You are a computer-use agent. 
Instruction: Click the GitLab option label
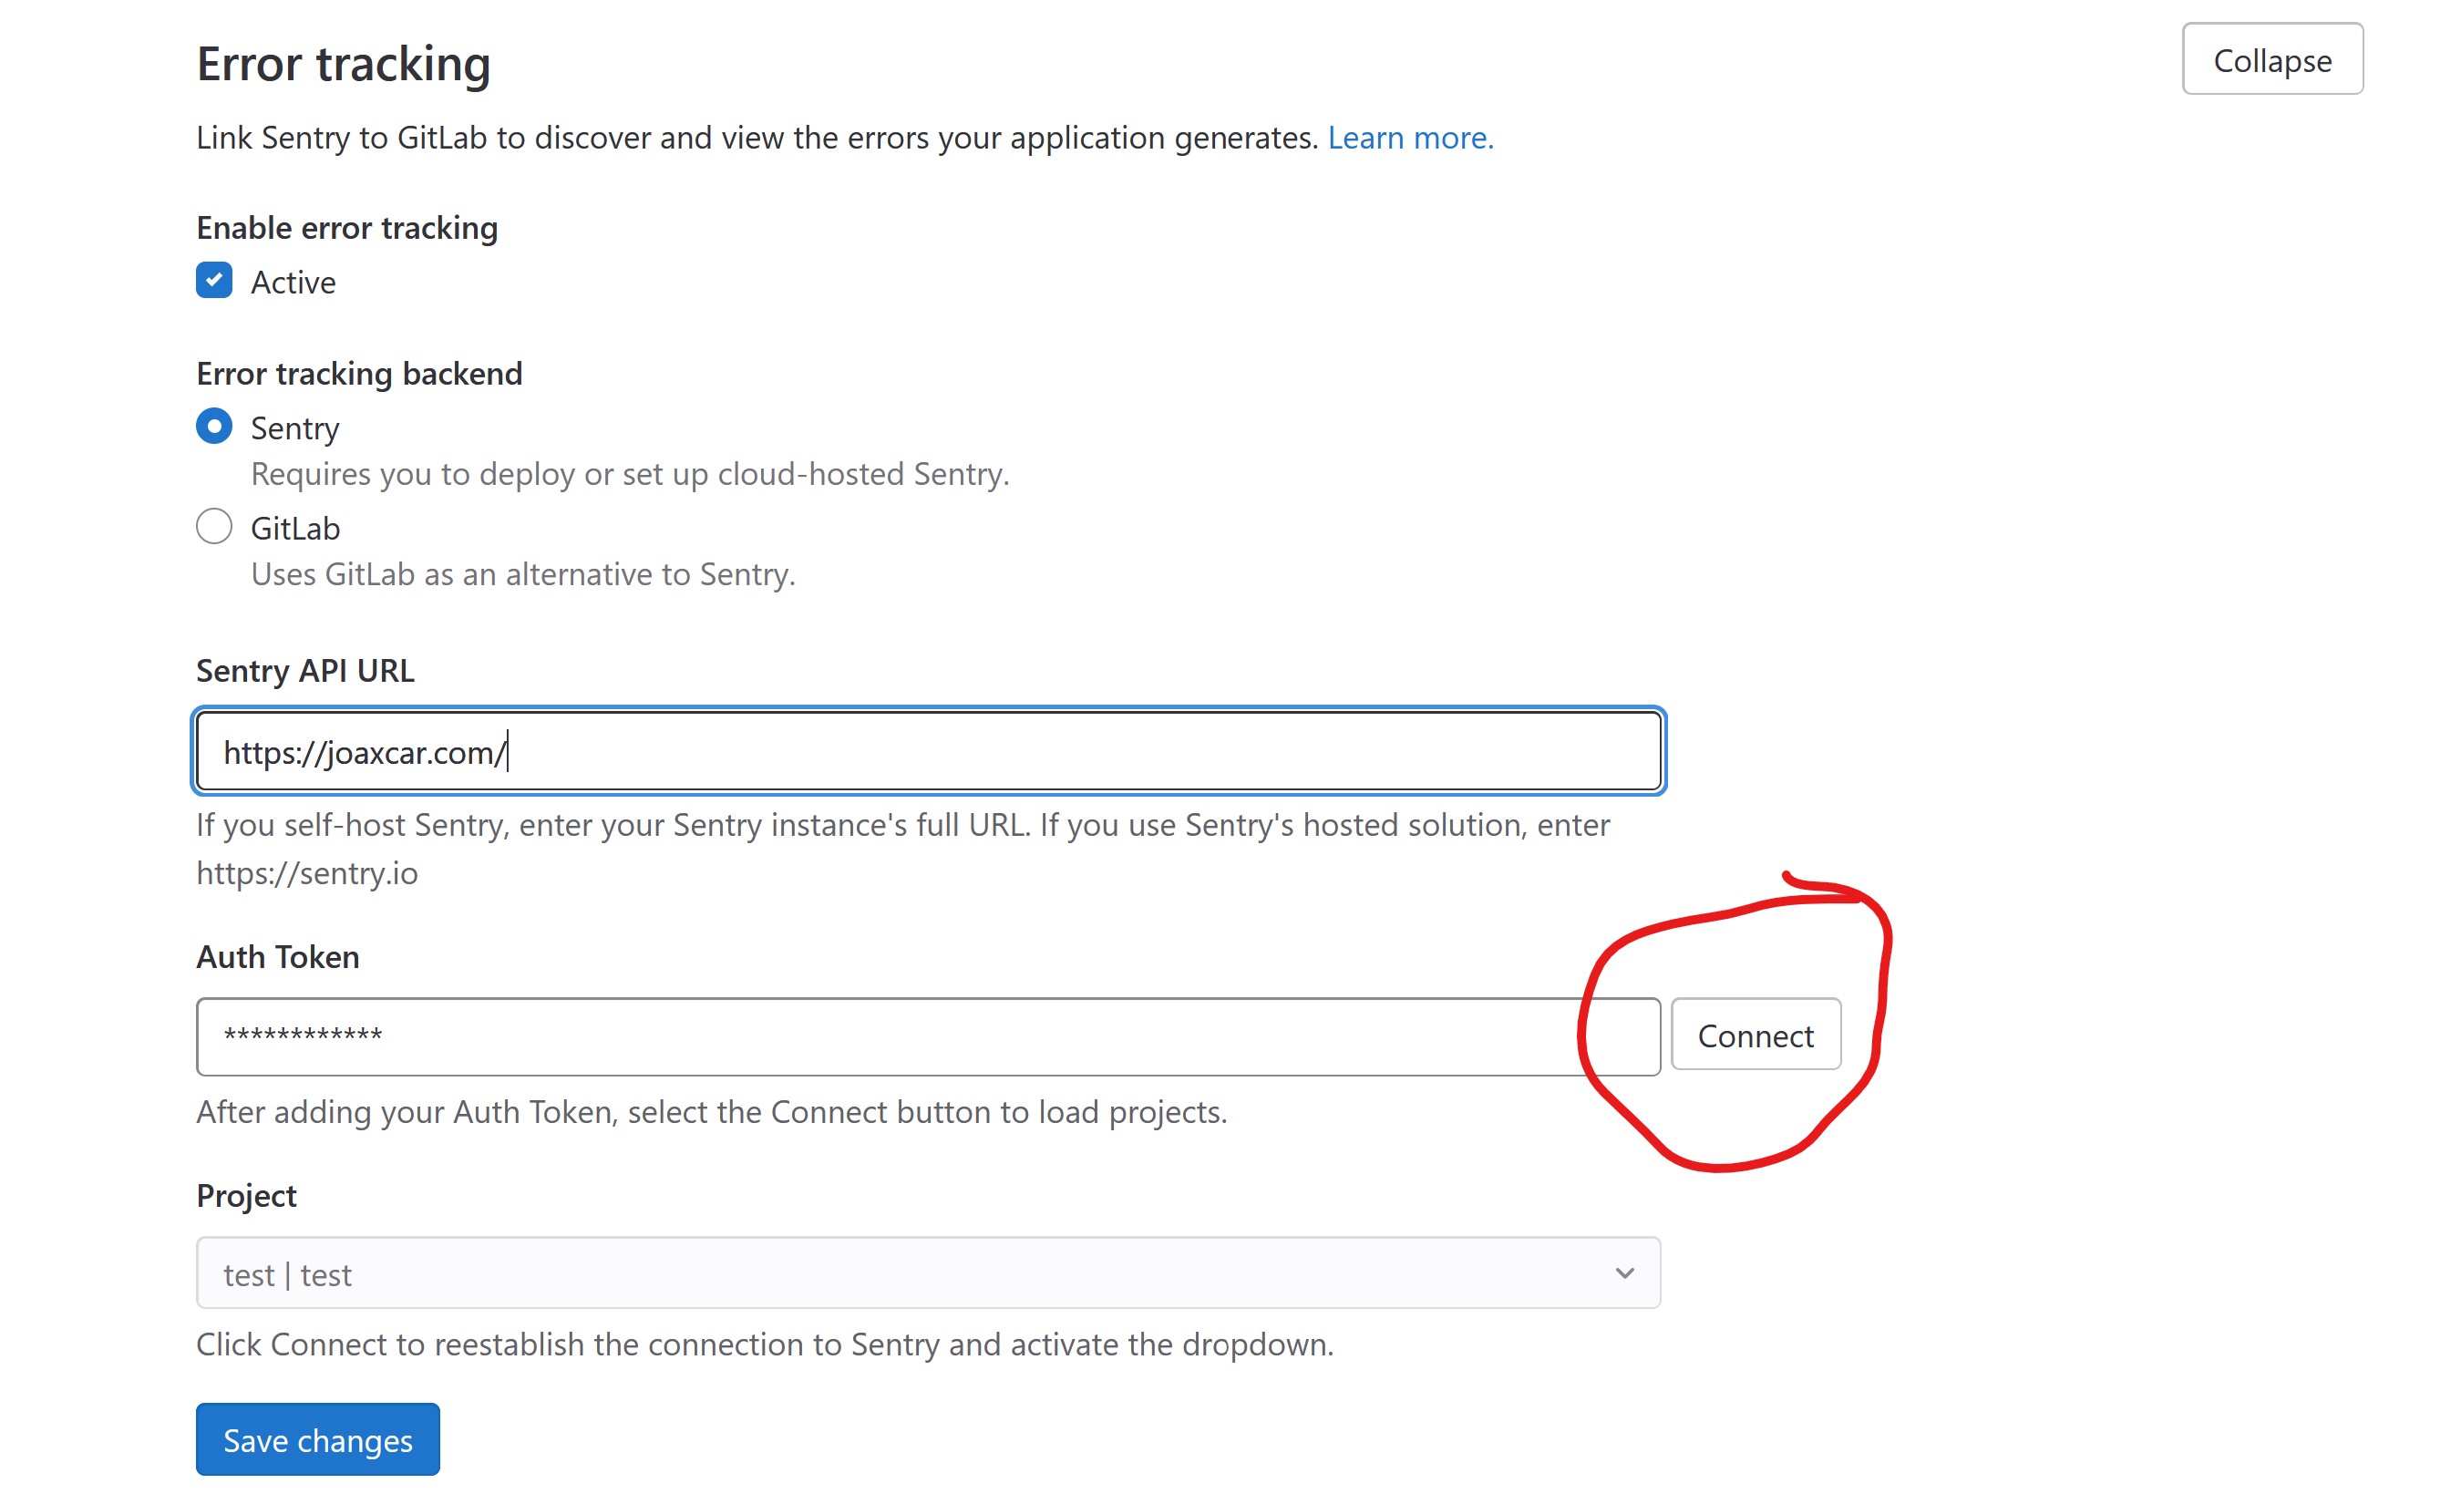294,529
